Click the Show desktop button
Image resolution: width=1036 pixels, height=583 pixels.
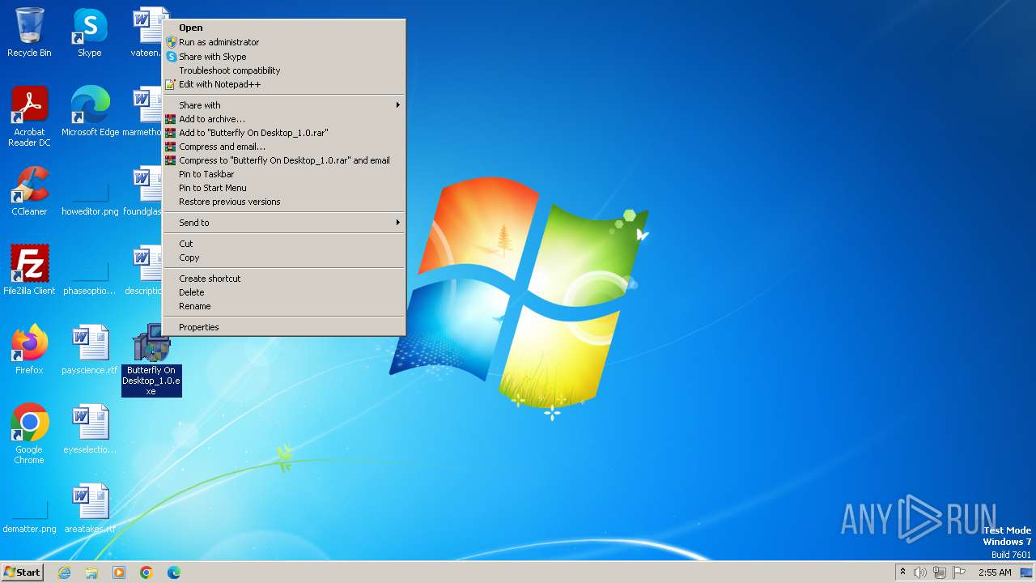(x=1027, y=572)
